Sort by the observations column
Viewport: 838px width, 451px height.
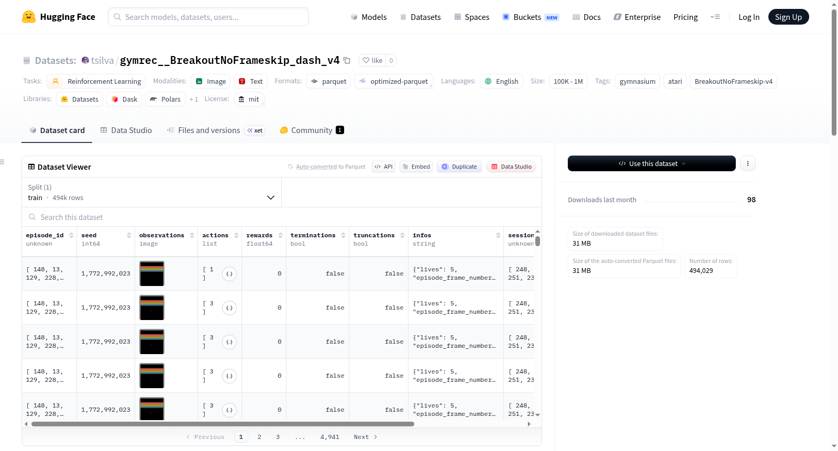coord(192,236)
